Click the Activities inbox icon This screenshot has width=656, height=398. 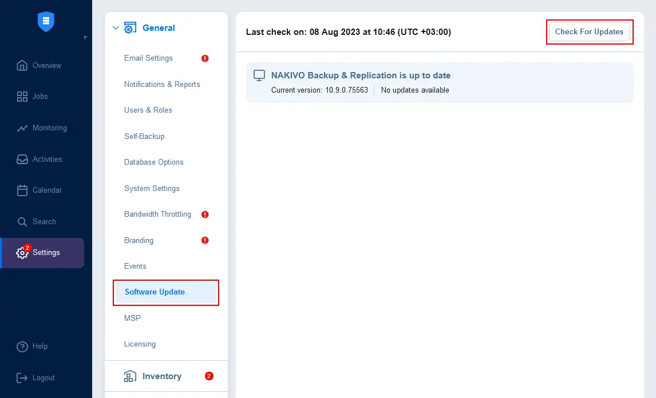tap(22, 160)
